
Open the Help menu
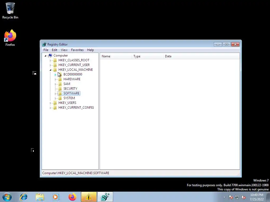tap(90, 50)
